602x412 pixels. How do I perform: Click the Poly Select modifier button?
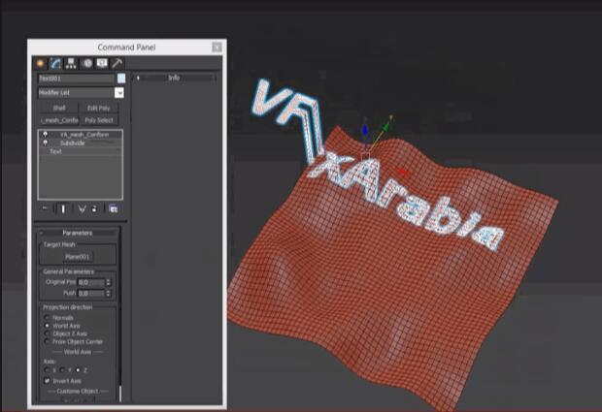[x=99, y=120]
